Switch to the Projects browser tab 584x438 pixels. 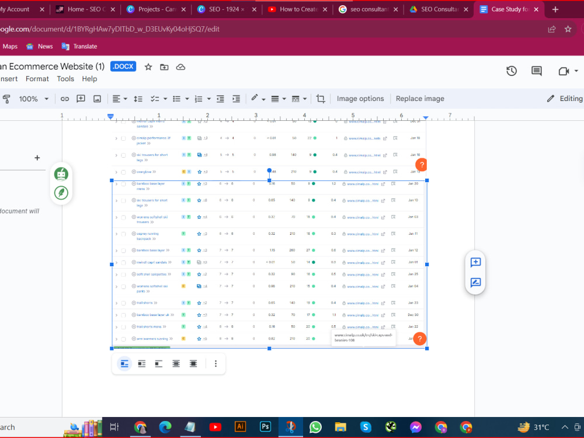pyautogui.click(x=156, y=9)
